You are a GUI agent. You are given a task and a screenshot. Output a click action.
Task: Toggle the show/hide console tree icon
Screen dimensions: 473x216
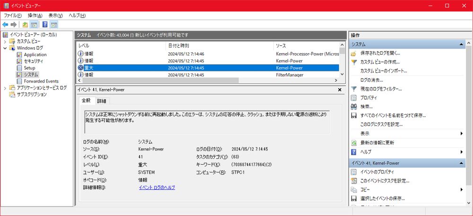[x=34, y=25]
